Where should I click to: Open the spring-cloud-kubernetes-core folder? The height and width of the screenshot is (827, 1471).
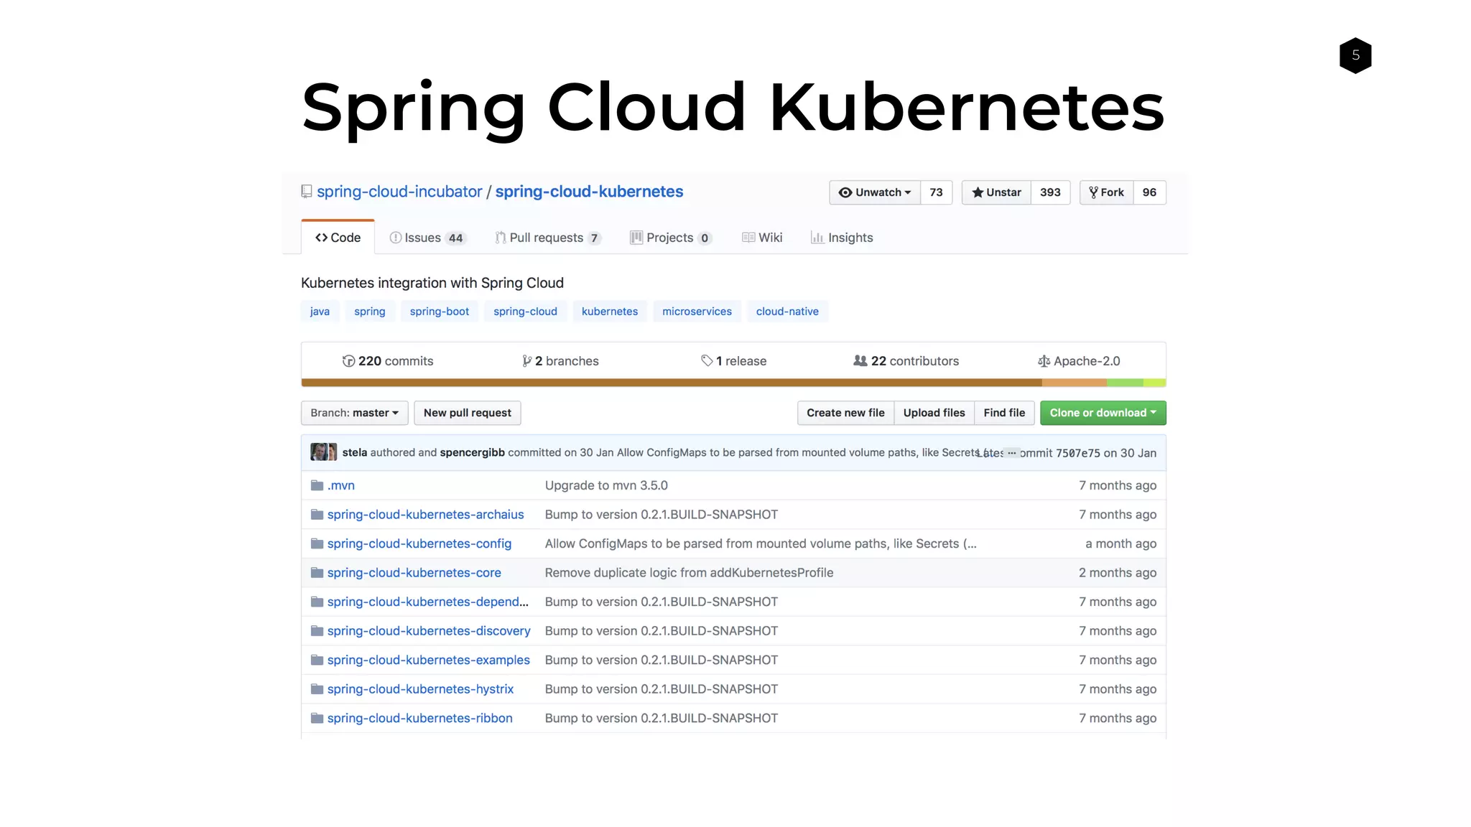click(x=414, y=573)
